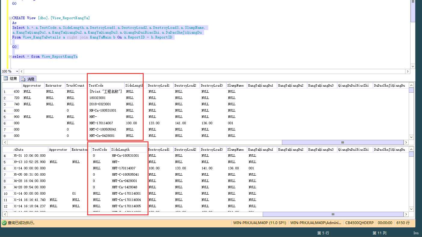The height and width of the screenshot is (237, 422).
Task: Click the 6150 行 row count status entry
Action: pos(403,223)
